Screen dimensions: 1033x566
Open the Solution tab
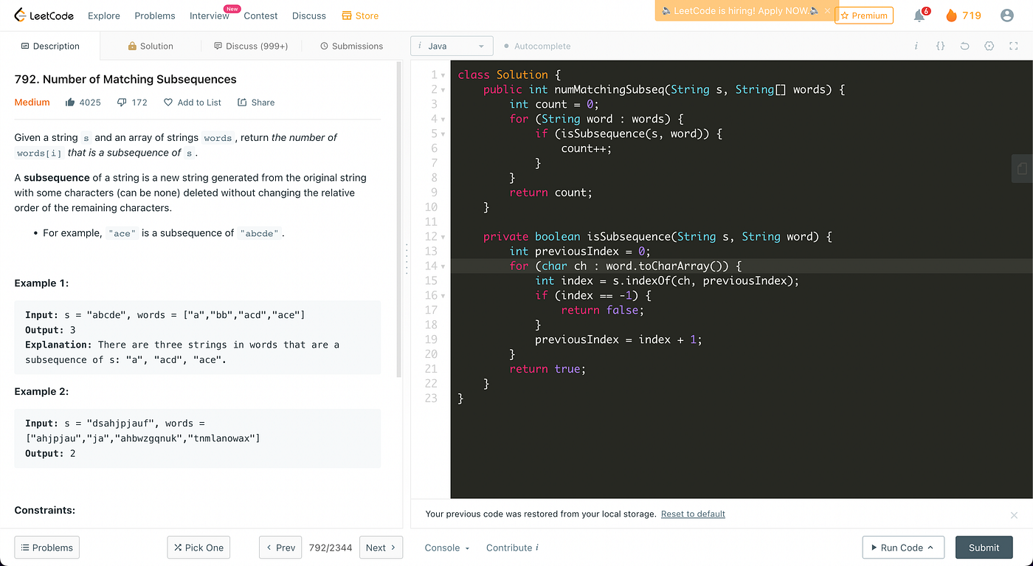click(x=151, y=46)
